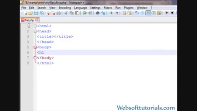197x111 pixels.
Task: Cut selection with the scissors icon
Action: (66, 13)
